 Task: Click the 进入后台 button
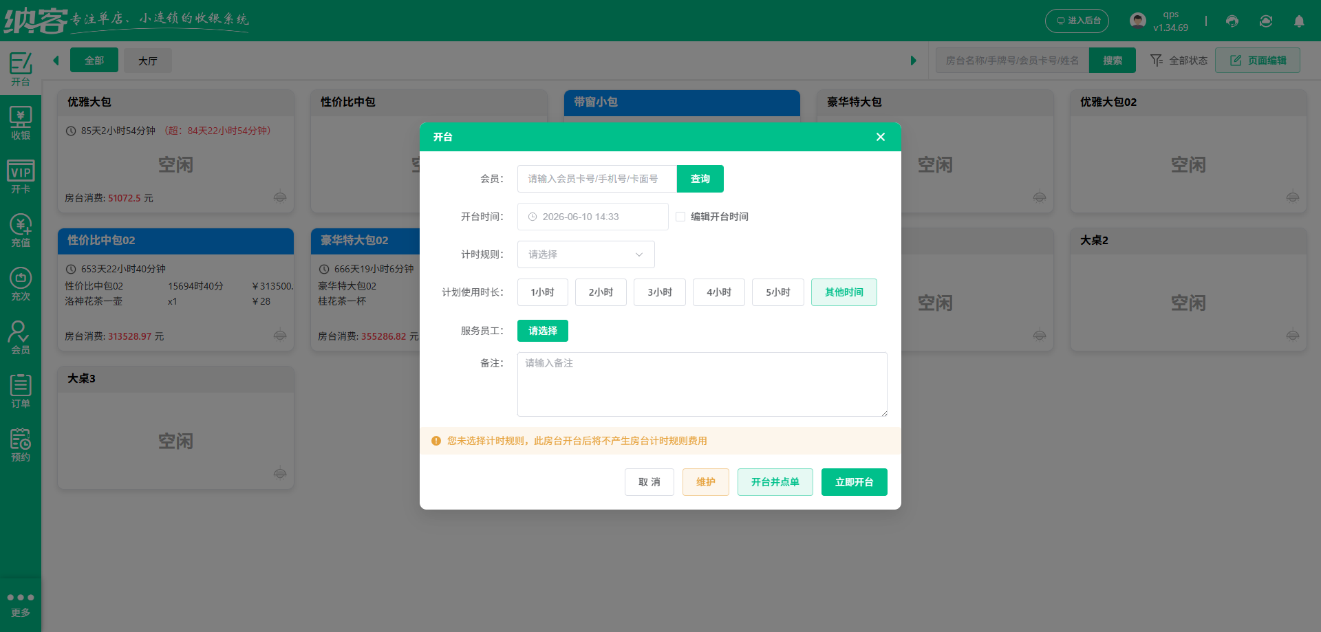pyautogui.click(x=1077, y=21)
